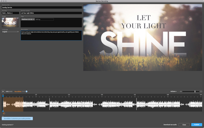Click the horizontal scrollbar thumb under waveform

point(3,116)
